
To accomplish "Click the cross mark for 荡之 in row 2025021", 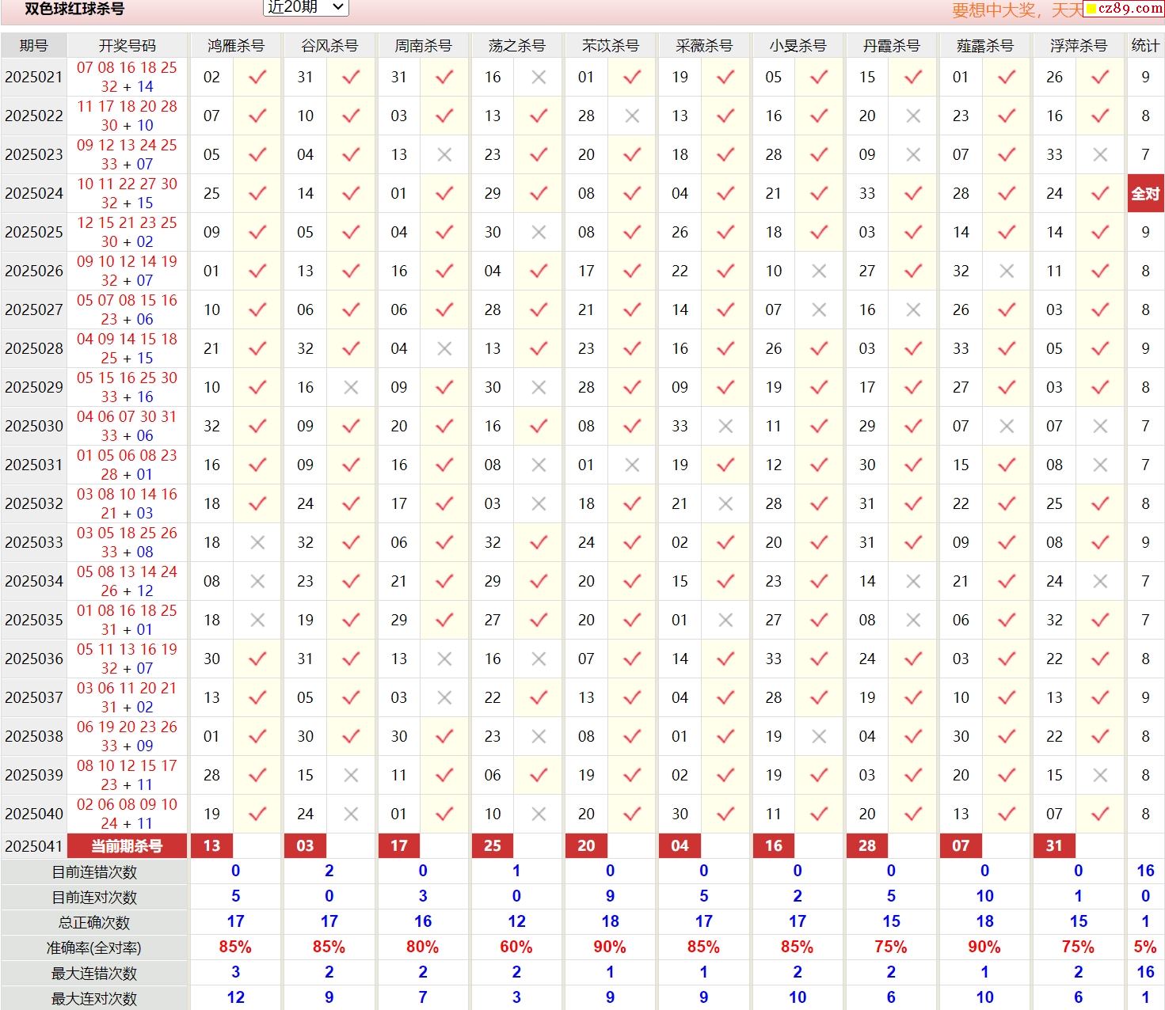I will pyautogui.click(x=539, y=77).
